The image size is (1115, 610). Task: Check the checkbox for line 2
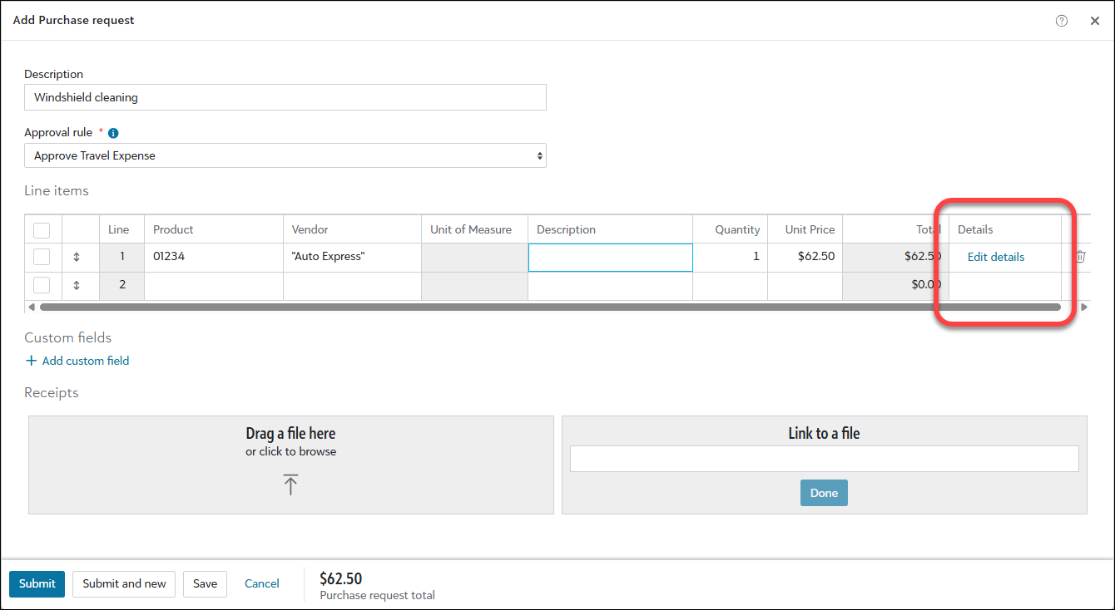[42, 285]
